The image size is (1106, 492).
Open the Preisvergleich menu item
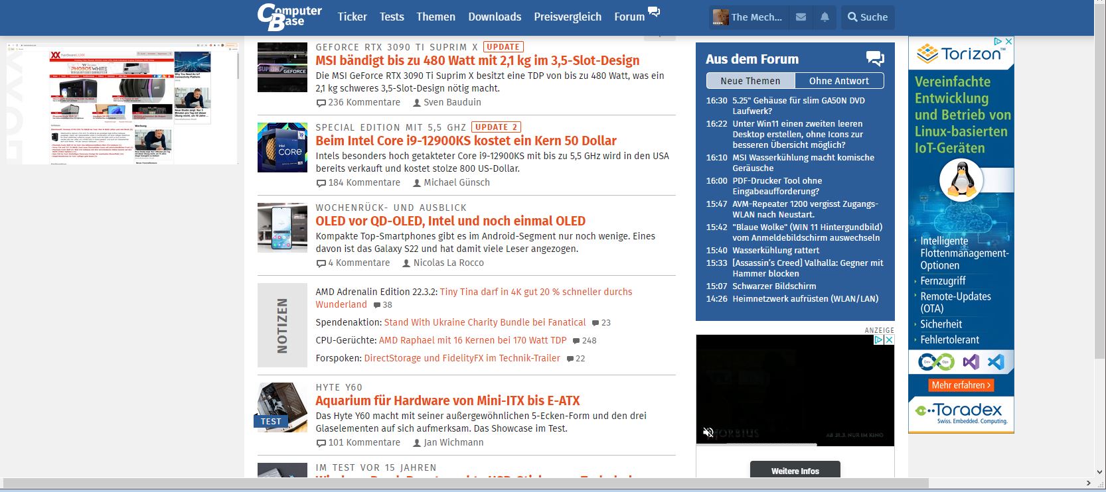pyautogui.click(x=568, y=17)
